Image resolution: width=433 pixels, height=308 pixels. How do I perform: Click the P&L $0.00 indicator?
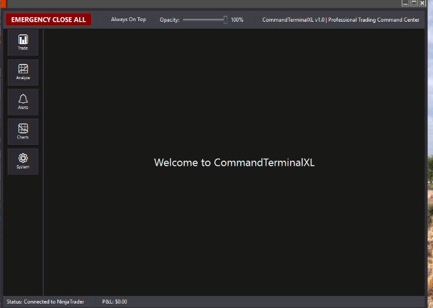(115, 301)
